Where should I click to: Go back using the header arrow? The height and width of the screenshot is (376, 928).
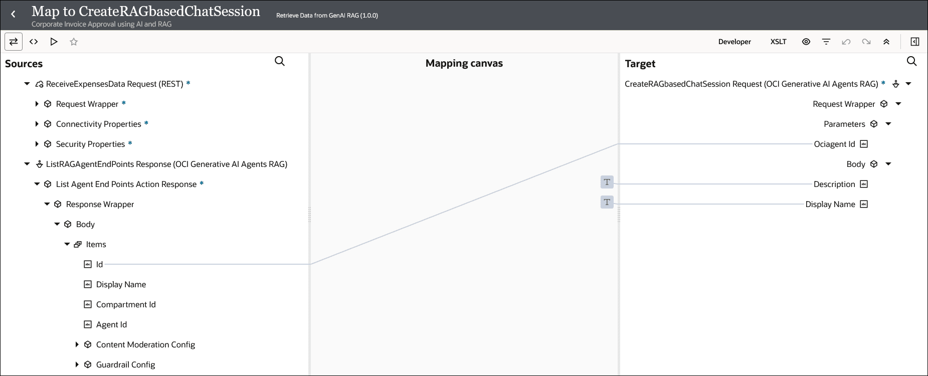click(14, 15)
